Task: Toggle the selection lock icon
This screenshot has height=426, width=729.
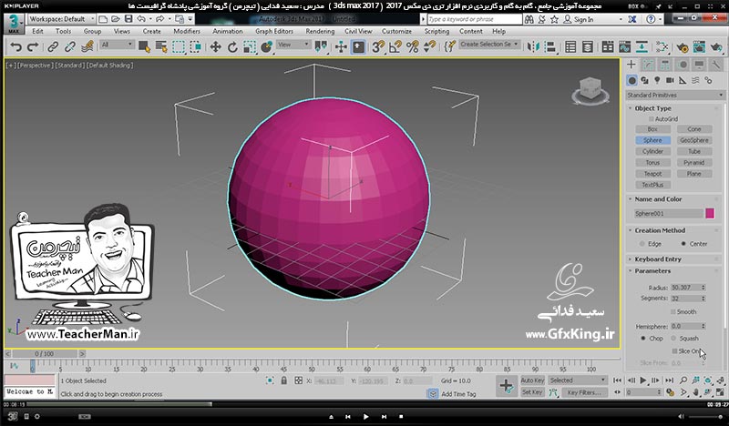Action: pos(283,380)
